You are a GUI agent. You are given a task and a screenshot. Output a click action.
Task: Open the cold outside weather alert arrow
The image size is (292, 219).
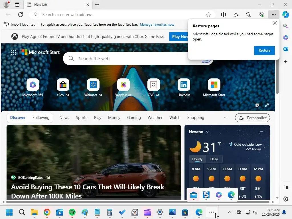tap(264, 147)
